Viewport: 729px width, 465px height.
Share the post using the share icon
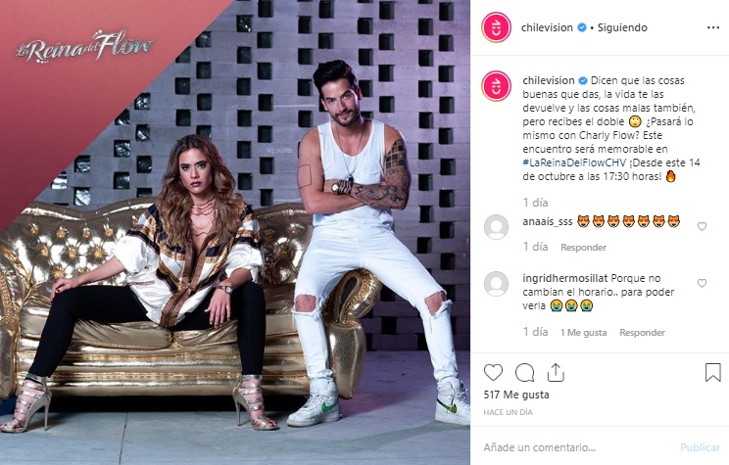[x=556, y=373]
